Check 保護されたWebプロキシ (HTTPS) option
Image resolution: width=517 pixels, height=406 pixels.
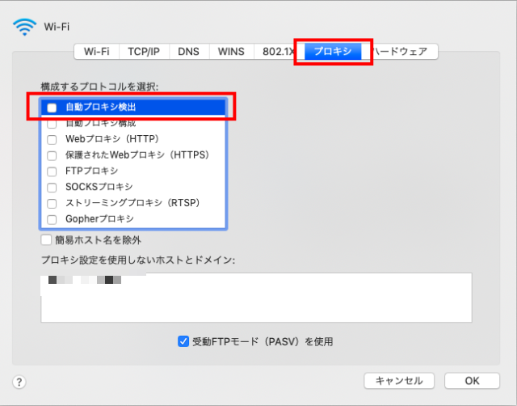point(52,155)
